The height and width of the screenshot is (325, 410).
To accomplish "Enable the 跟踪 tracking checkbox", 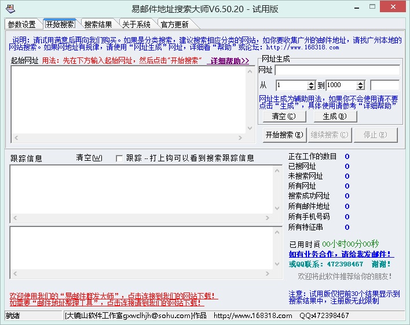I will tap(119, 158).
